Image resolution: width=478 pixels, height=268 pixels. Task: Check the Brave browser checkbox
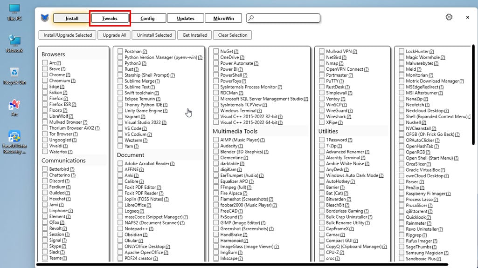(45, 69)
